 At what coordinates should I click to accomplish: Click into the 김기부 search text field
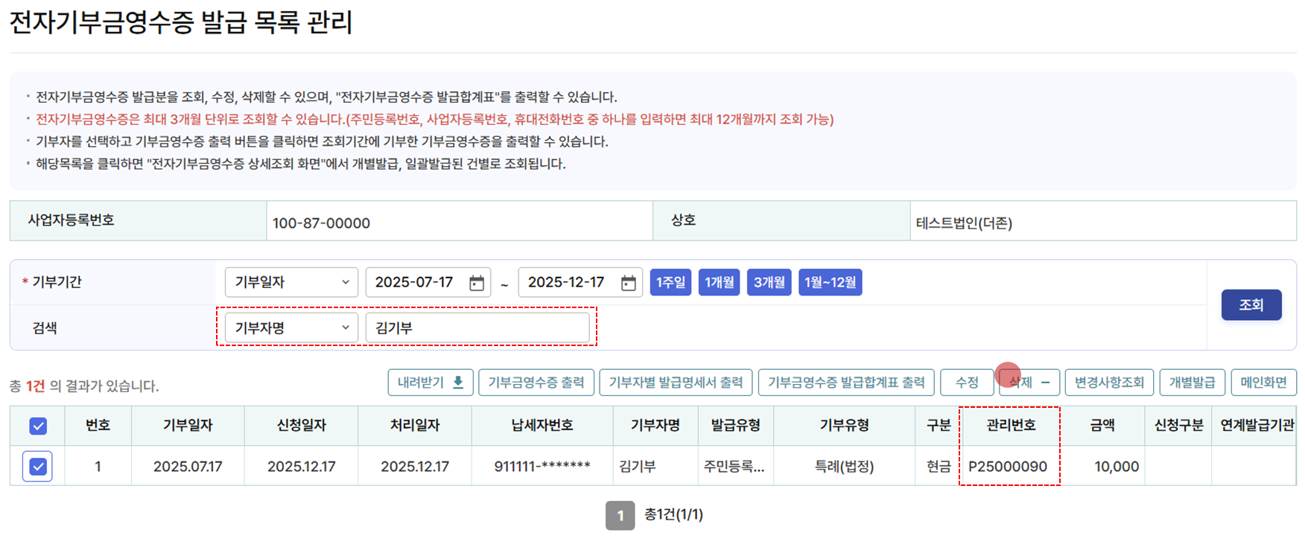(x=477, y=328)
